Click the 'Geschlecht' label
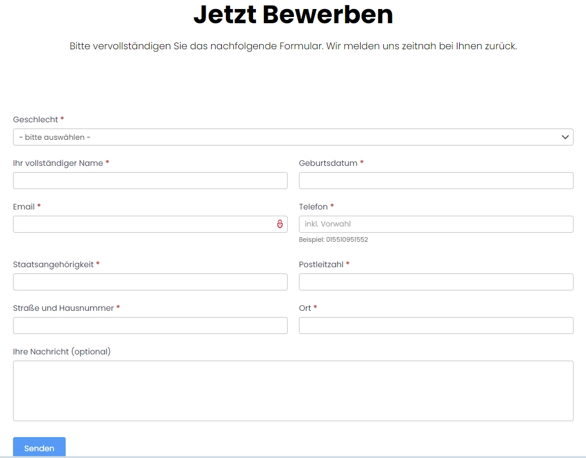Screen dimensions: 586x458 (x=36, y=119)
